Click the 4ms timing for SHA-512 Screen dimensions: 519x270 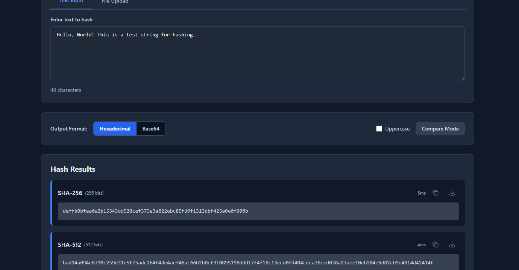point(422,245)
